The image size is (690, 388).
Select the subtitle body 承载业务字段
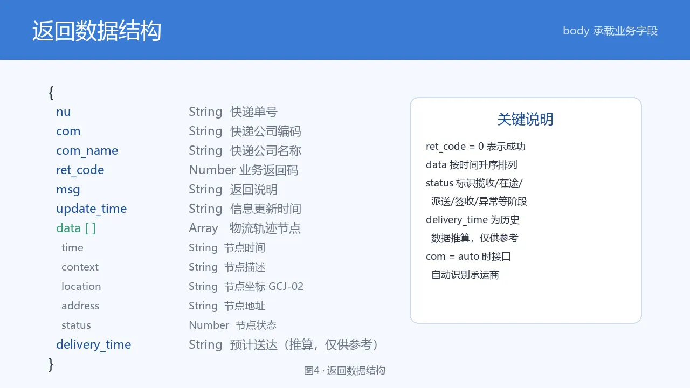tap(610, 31)
